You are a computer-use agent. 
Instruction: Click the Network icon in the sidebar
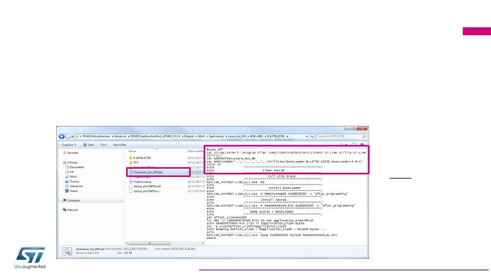[65, 210]
